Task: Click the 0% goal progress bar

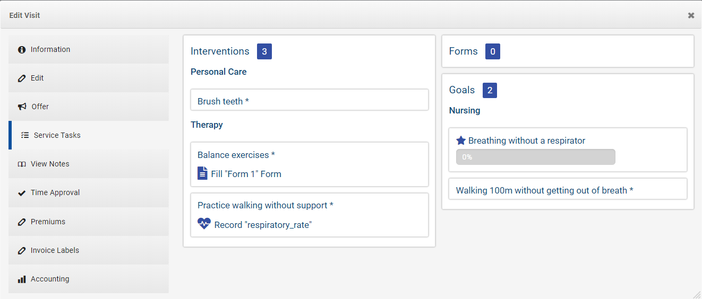Action: point(535,157)
